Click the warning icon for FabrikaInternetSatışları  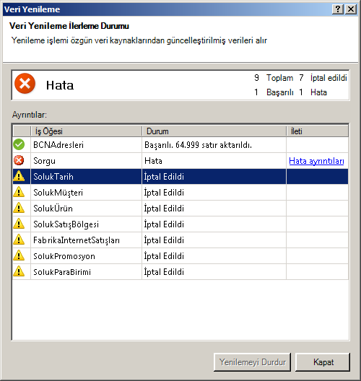[x=19, y=240]
